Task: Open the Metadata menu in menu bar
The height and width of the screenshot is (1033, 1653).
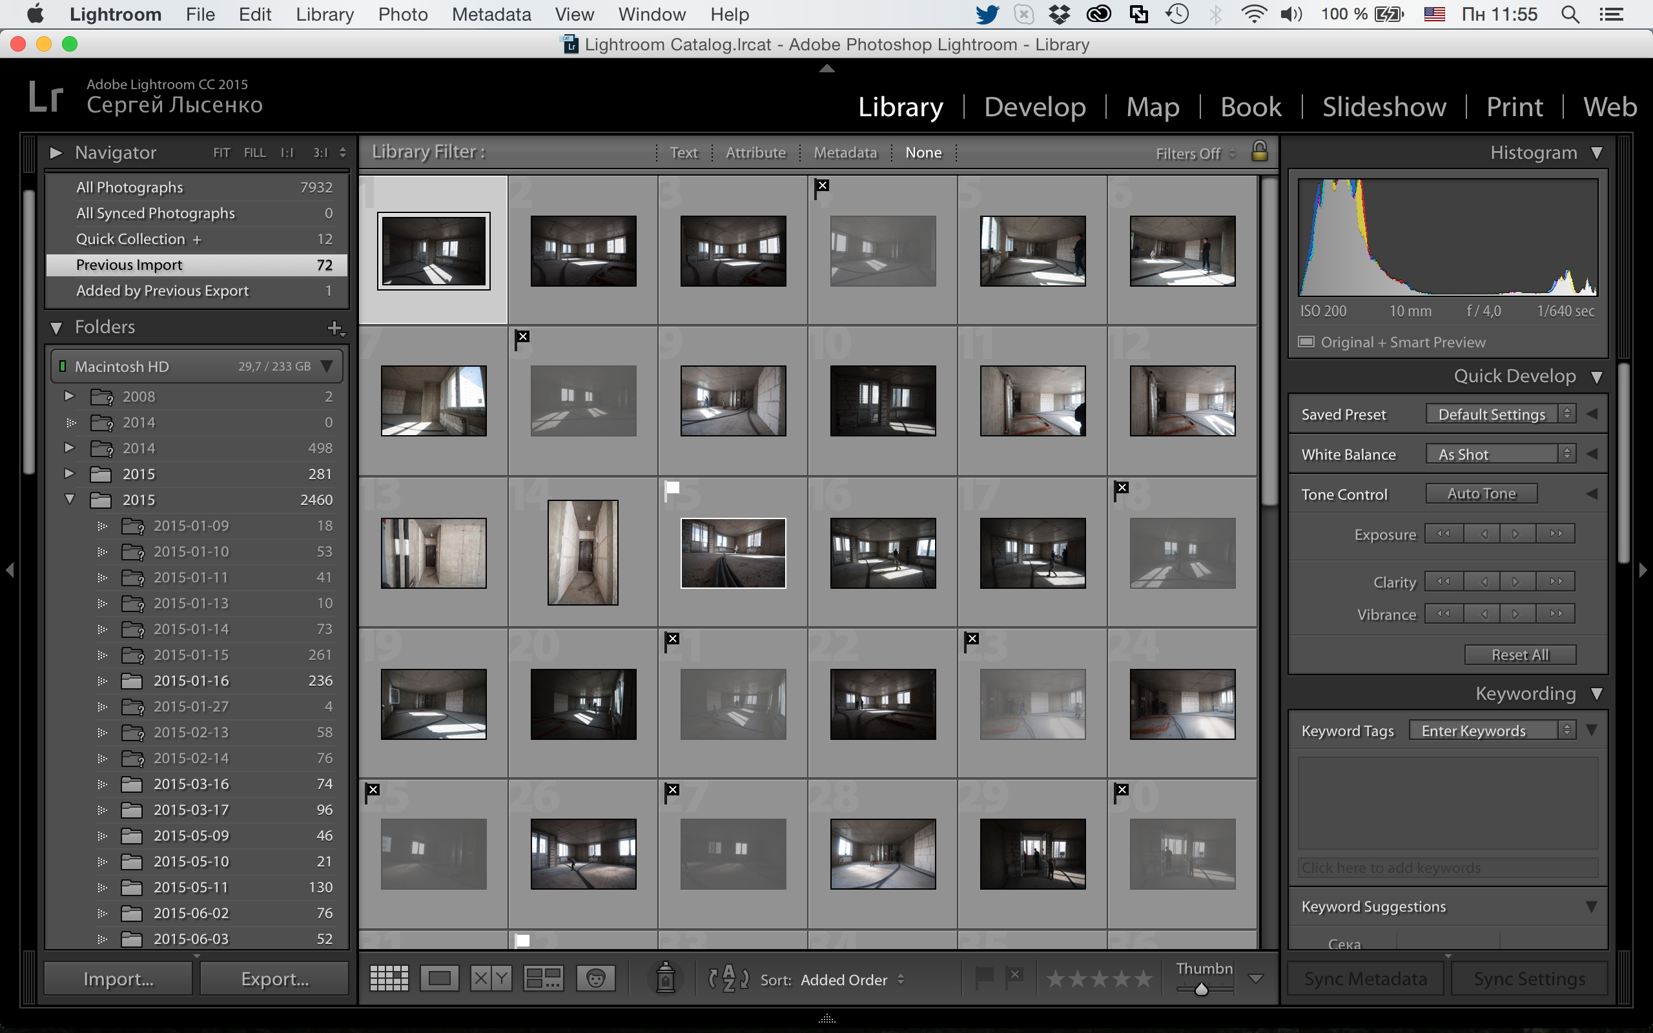Action: (491, 14)
